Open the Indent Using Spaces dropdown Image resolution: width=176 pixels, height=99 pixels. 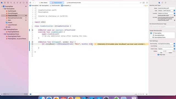166,49
